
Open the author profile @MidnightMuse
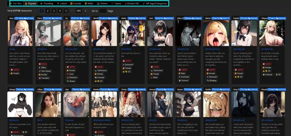pos(213,49)
